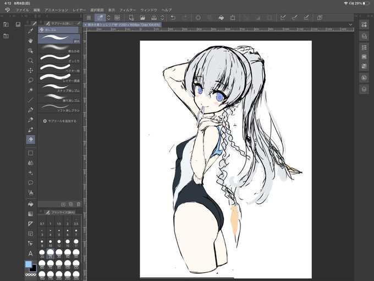Choose the 練り消しゴム kneaded eraser sub tool

(59, 98)
